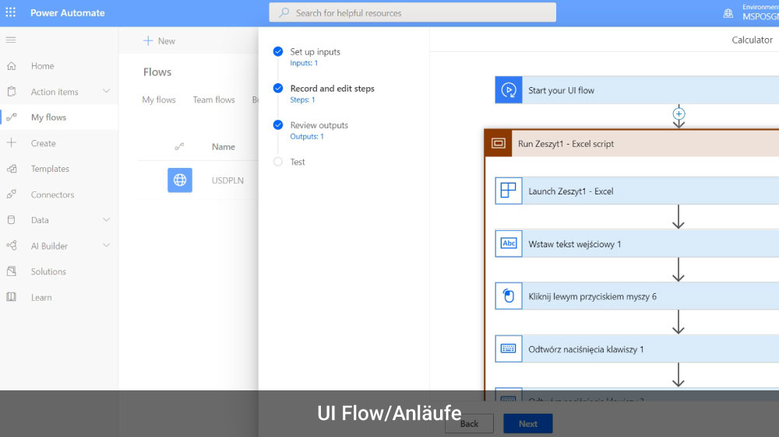Open the Odtwórz naciśnięcia klawiszy 1 step

point(637,348)
